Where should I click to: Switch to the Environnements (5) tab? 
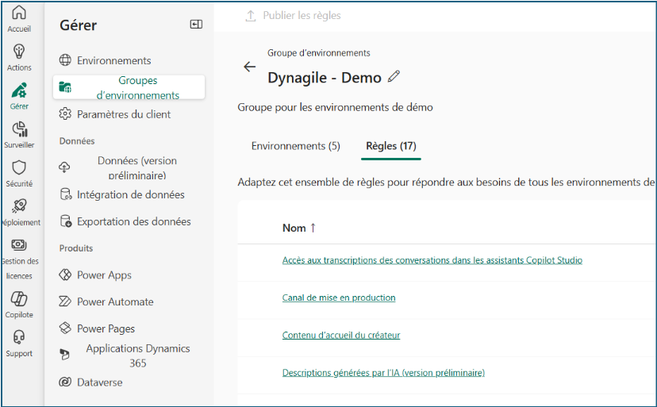[x=295, y=146]
